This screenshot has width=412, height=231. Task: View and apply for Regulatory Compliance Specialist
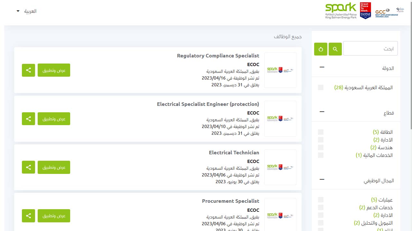pos(54,70)
